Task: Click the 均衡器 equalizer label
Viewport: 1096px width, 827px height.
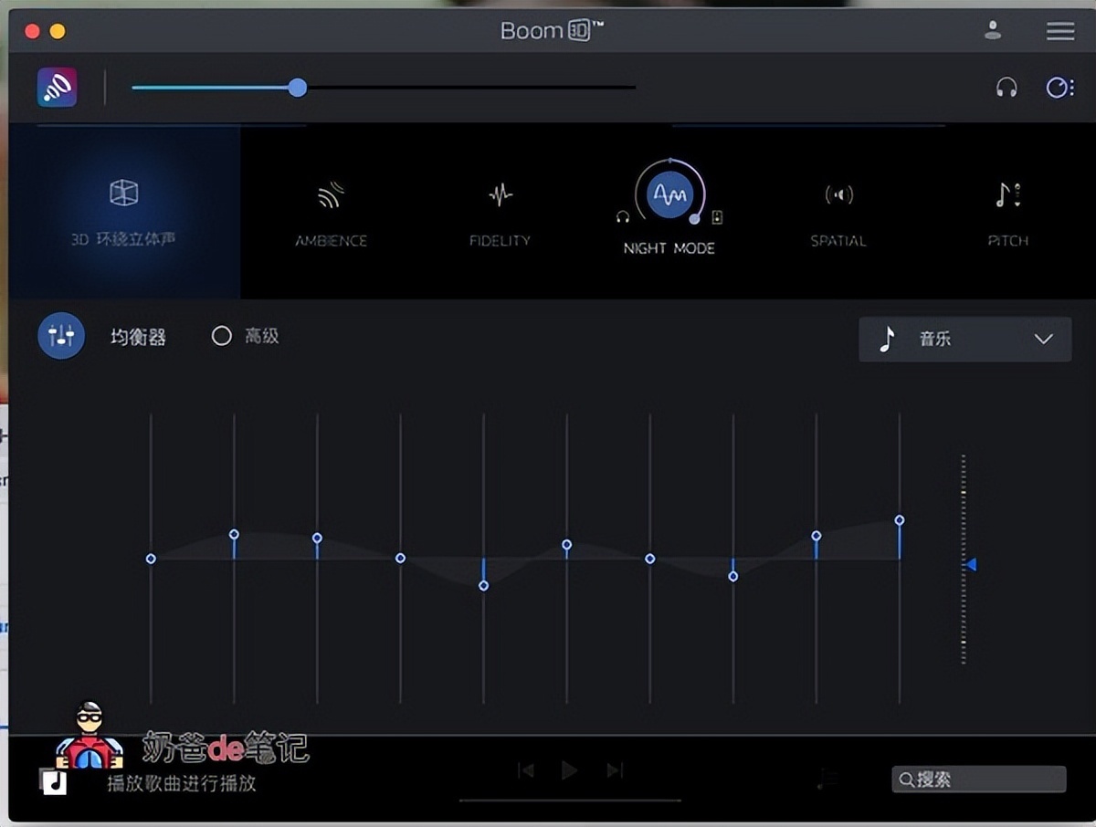Action: [138, 337]
